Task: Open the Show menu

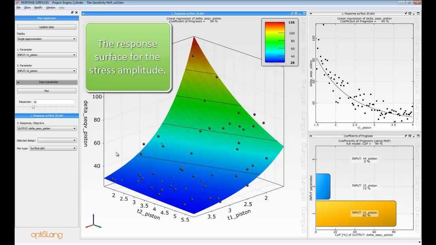Action: 27,7
